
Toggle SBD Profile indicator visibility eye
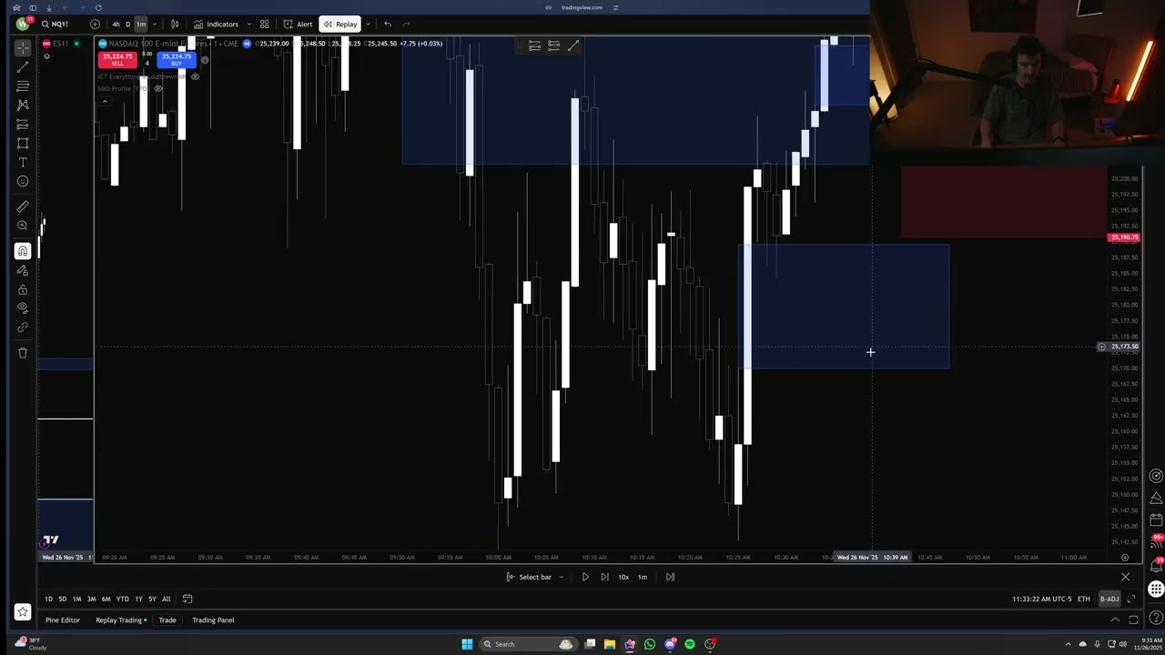click(x=158, y=88)
